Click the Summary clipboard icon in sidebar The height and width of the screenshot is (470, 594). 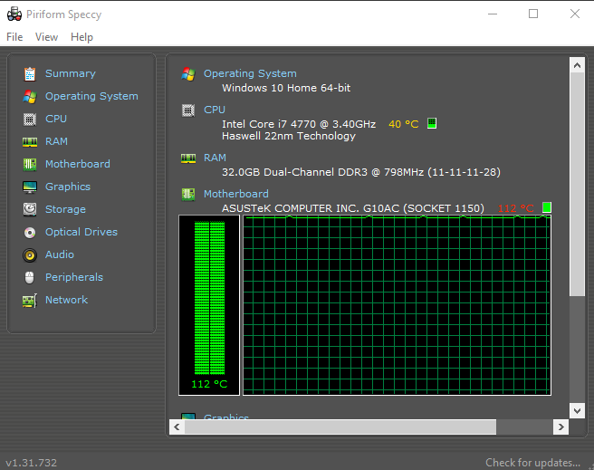tap(30, 74)
